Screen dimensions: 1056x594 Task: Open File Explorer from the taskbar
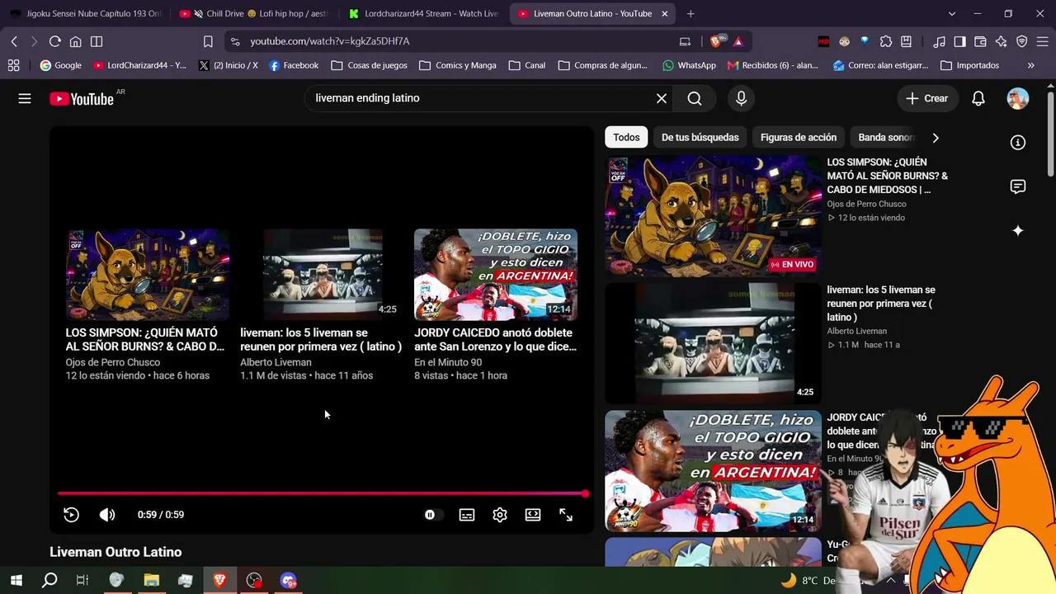click(151, 580)
